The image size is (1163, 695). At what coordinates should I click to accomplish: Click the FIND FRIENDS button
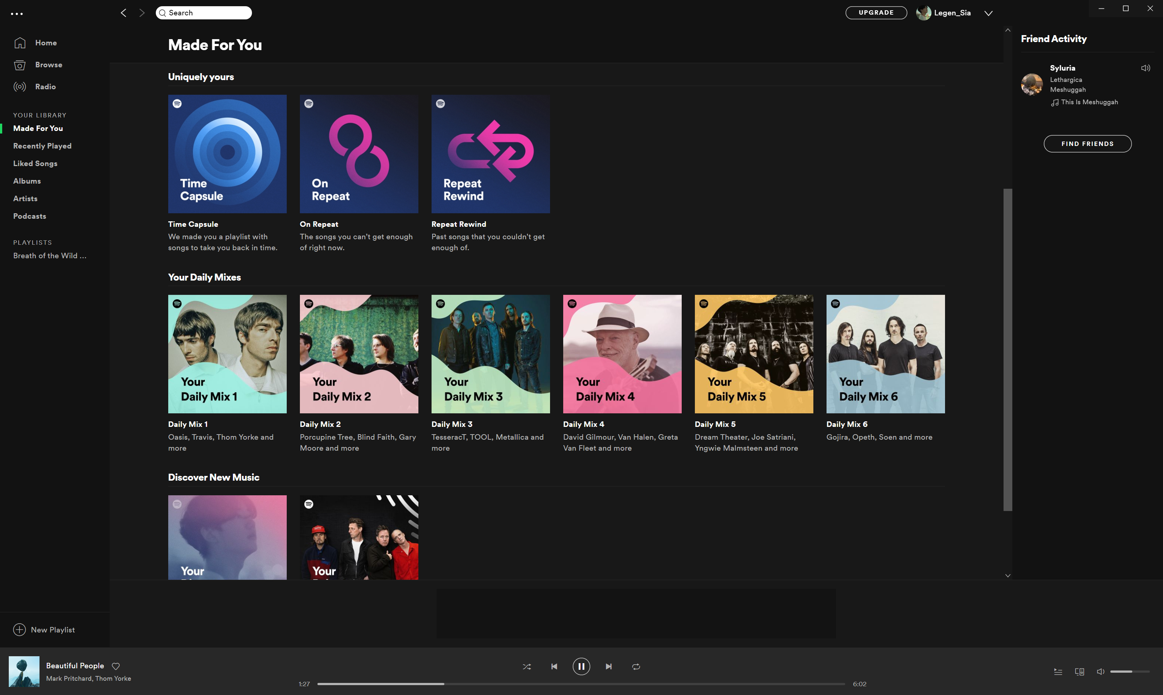tap(1087, 144)
